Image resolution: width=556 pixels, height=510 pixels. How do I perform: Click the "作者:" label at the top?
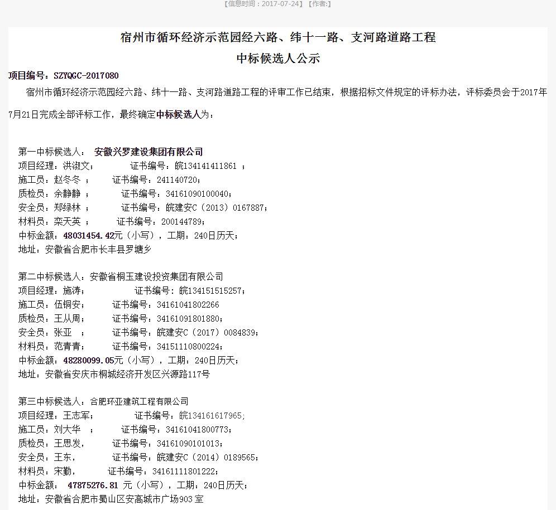320,4
